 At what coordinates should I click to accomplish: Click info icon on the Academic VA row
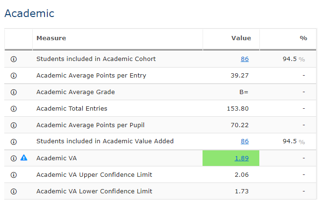click(13, 158)
